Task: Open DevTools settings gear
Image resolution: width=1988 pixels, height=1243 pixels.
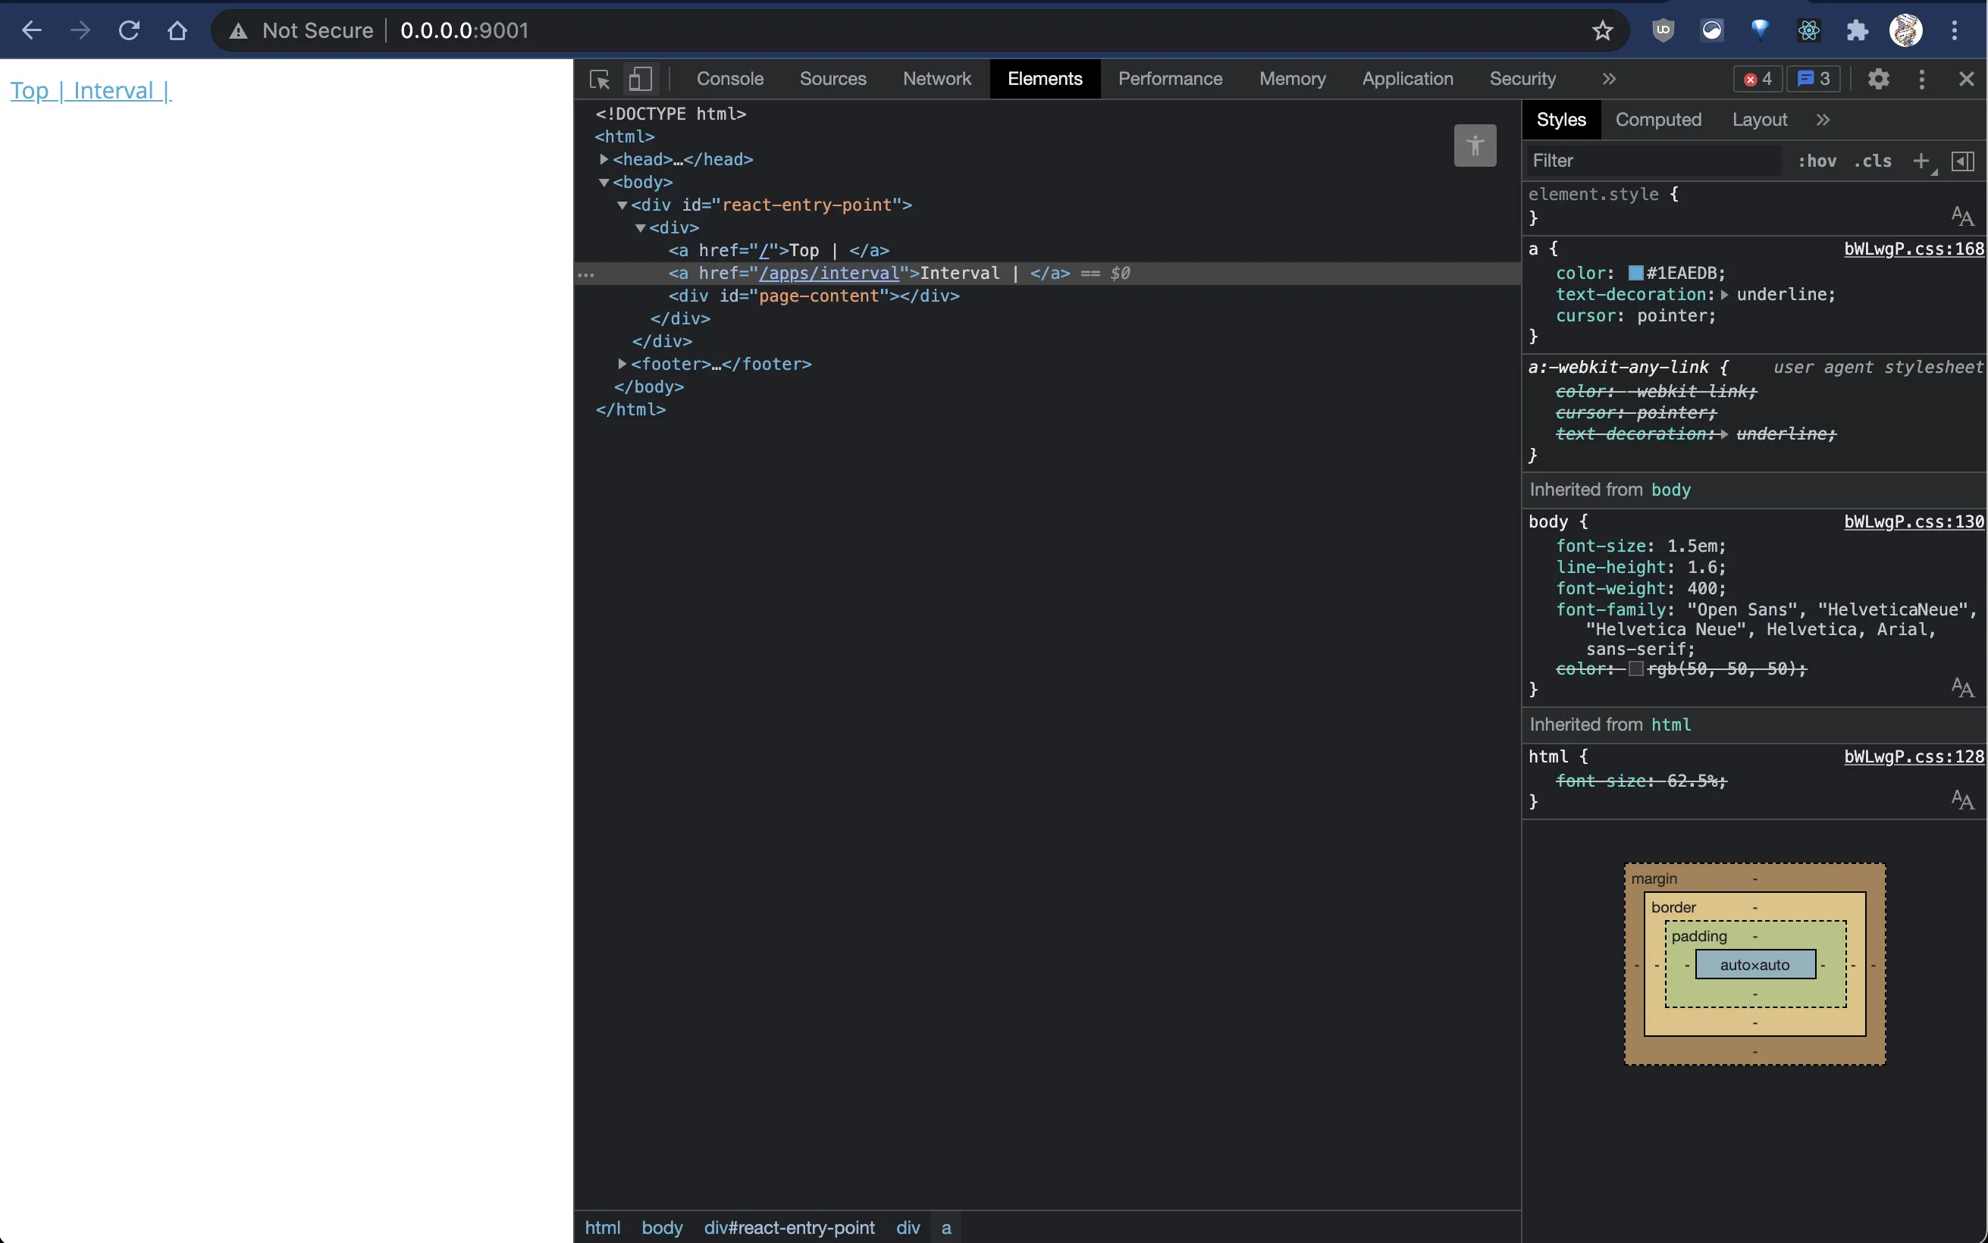Action: [x=1878, y=79]
